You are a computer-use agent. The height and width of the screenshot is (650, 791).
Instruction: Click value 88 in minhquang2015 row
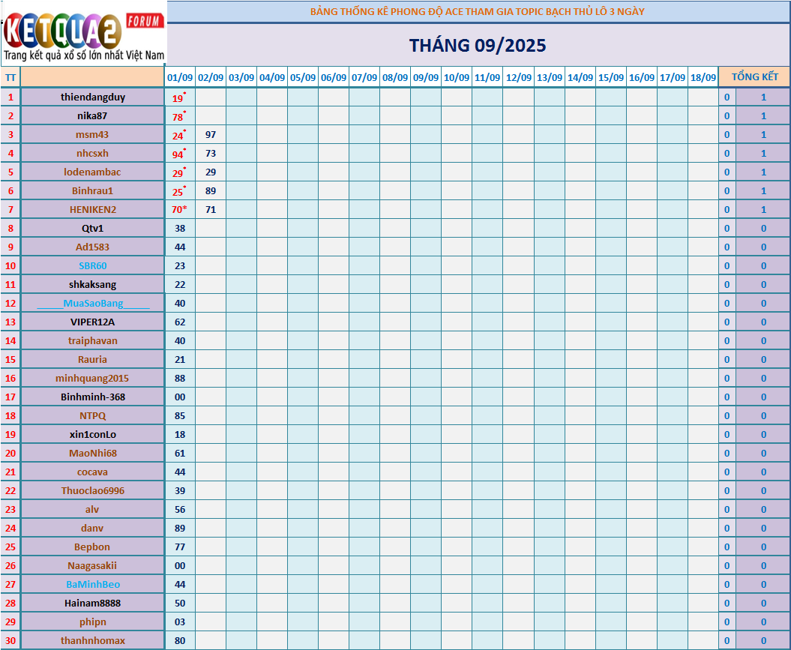(x=180, y=378)
